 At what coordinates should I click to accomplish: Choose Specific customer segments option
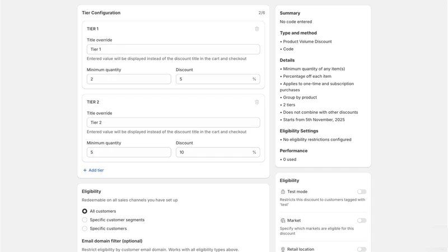pyautogui.click(x=85, y=220)
